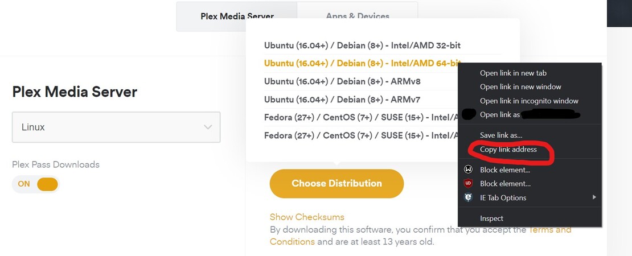Click the uBlock Origin Block element icon
Viewport: 632px width, 256px height.
[468, 184]
